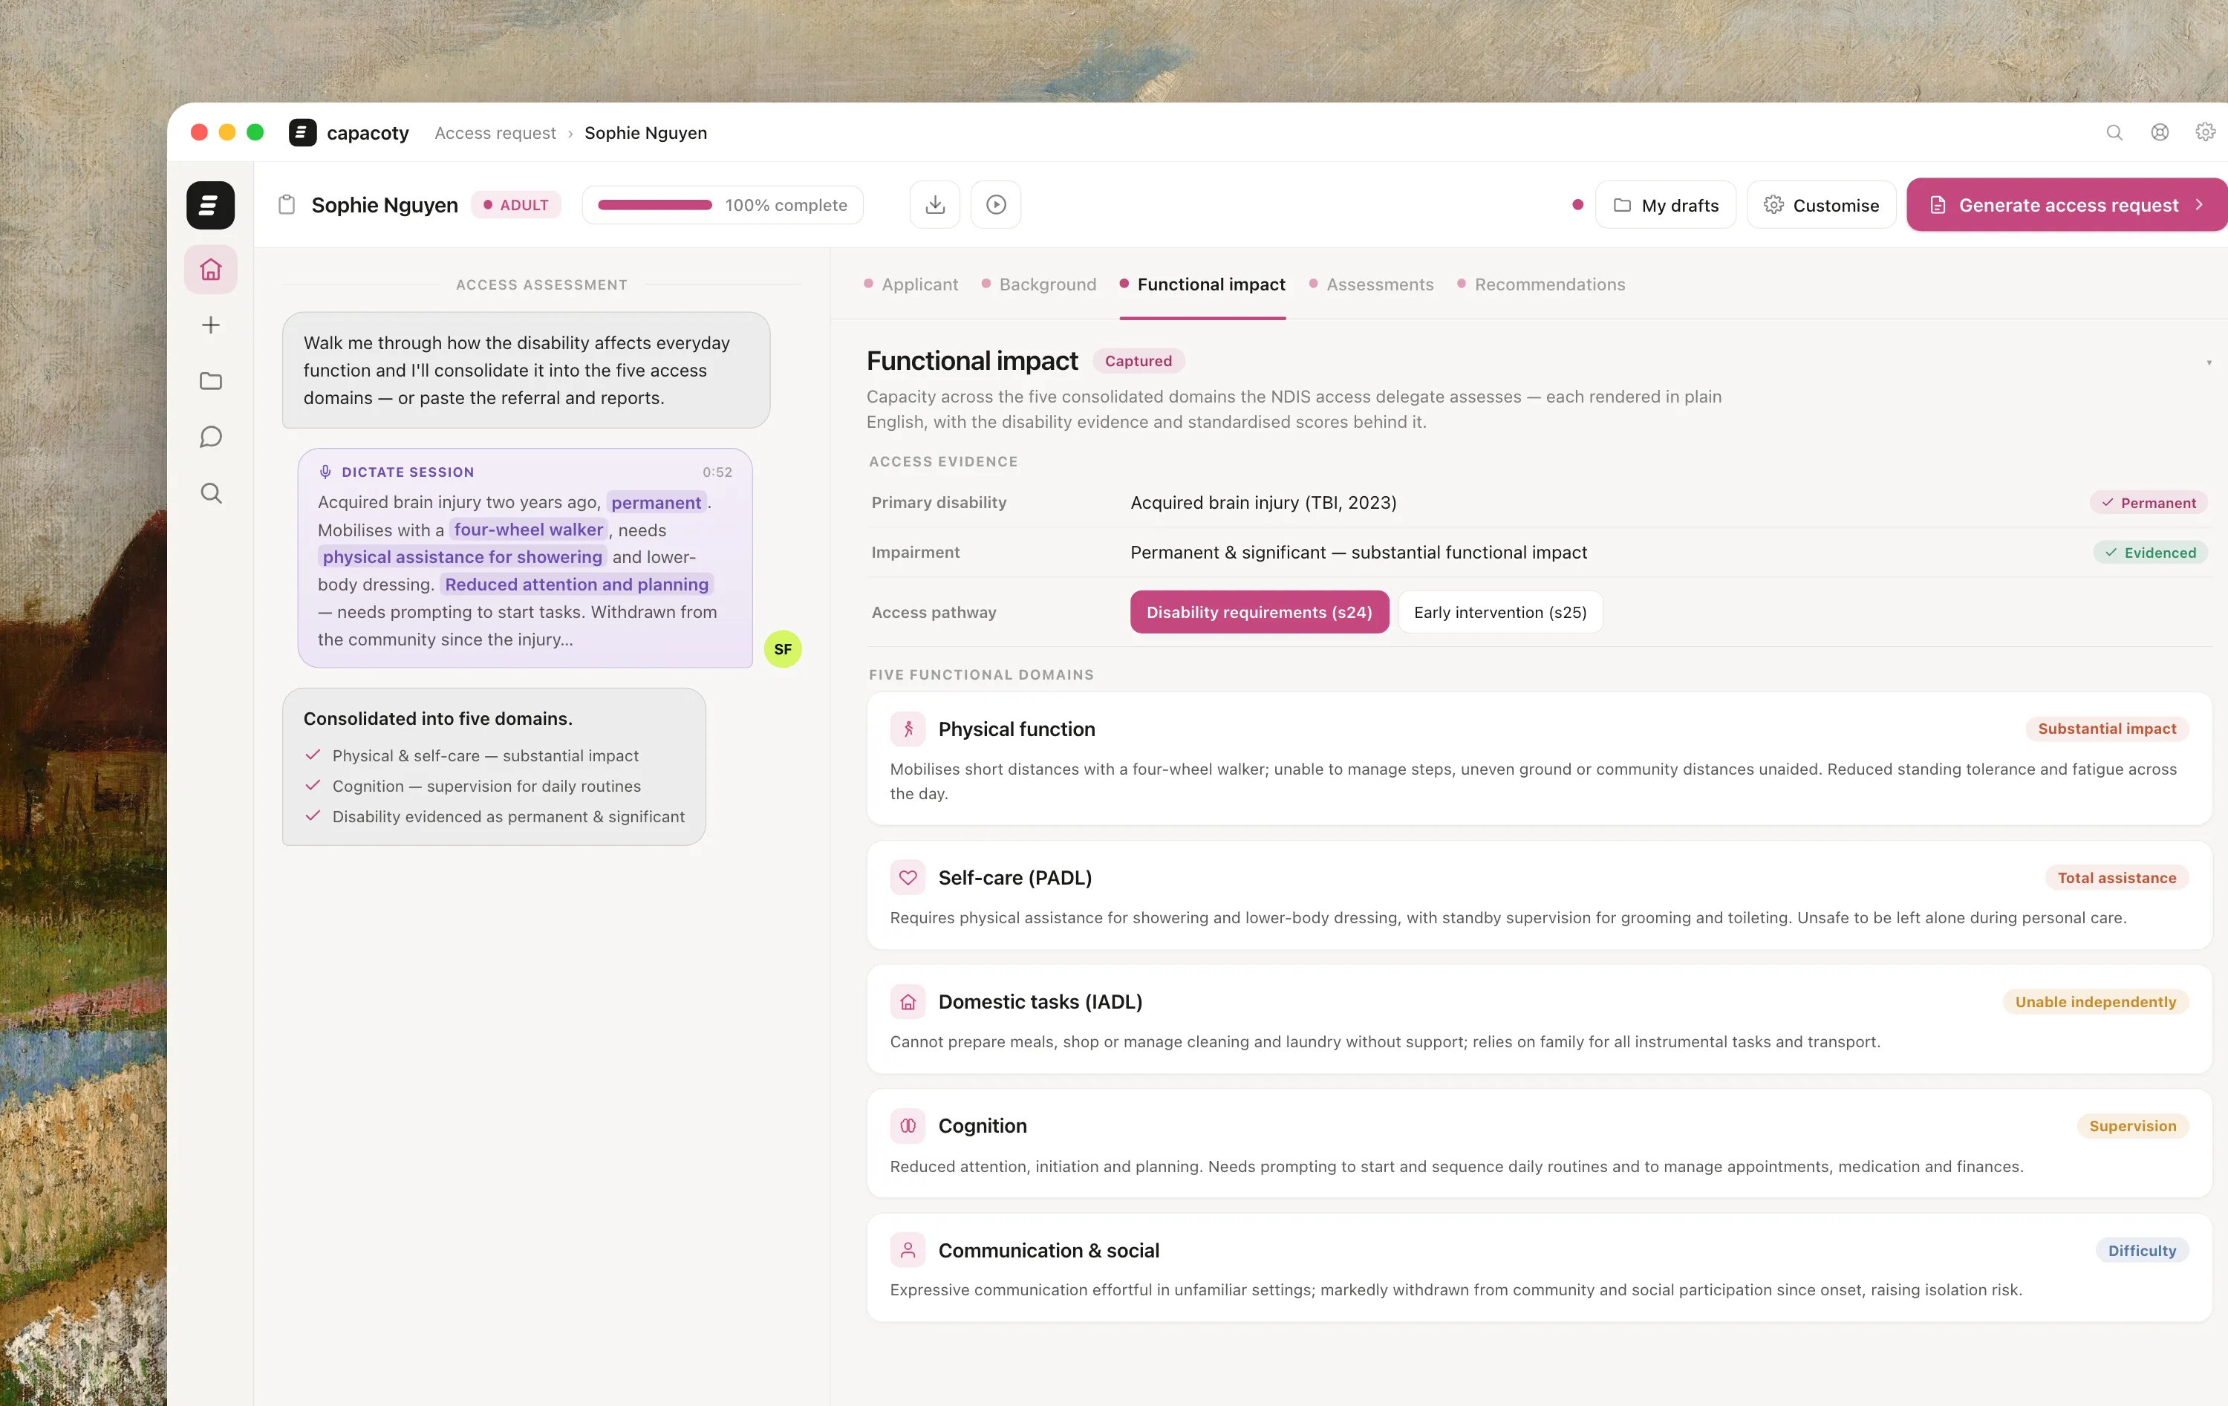The image size is (2228, 1406).
Task: Switch to the Applicant tab
Action: tap(911, 284)
